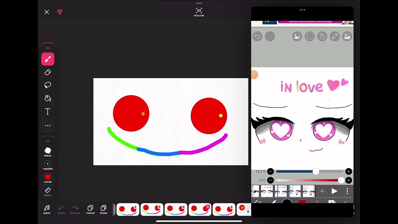
Task: Open more tools three-dot menu in left toolbar
Action: pos(48,125)
